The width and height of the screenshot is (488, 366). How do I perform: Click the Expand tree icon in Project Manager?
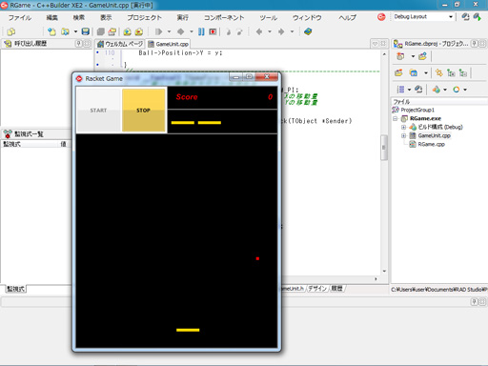tap(451, 72)
